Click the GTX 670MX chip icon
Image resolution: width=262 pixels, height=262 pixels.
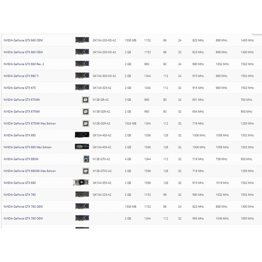click(x=85, y=100)
